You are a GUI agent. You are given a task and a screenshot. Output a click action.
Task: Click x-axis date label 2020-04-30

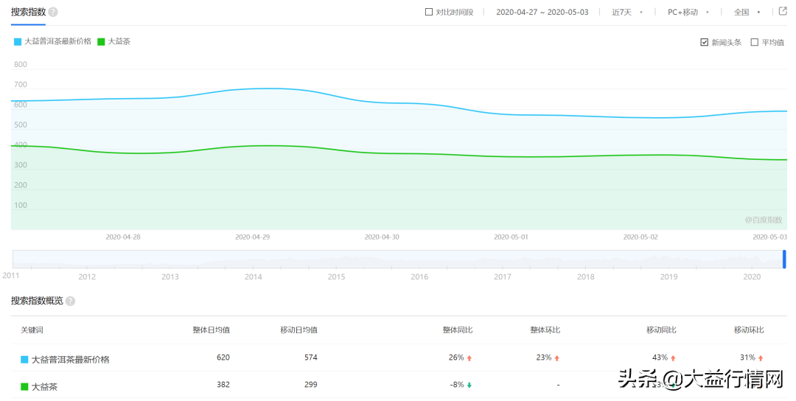(x=382, y=237)
